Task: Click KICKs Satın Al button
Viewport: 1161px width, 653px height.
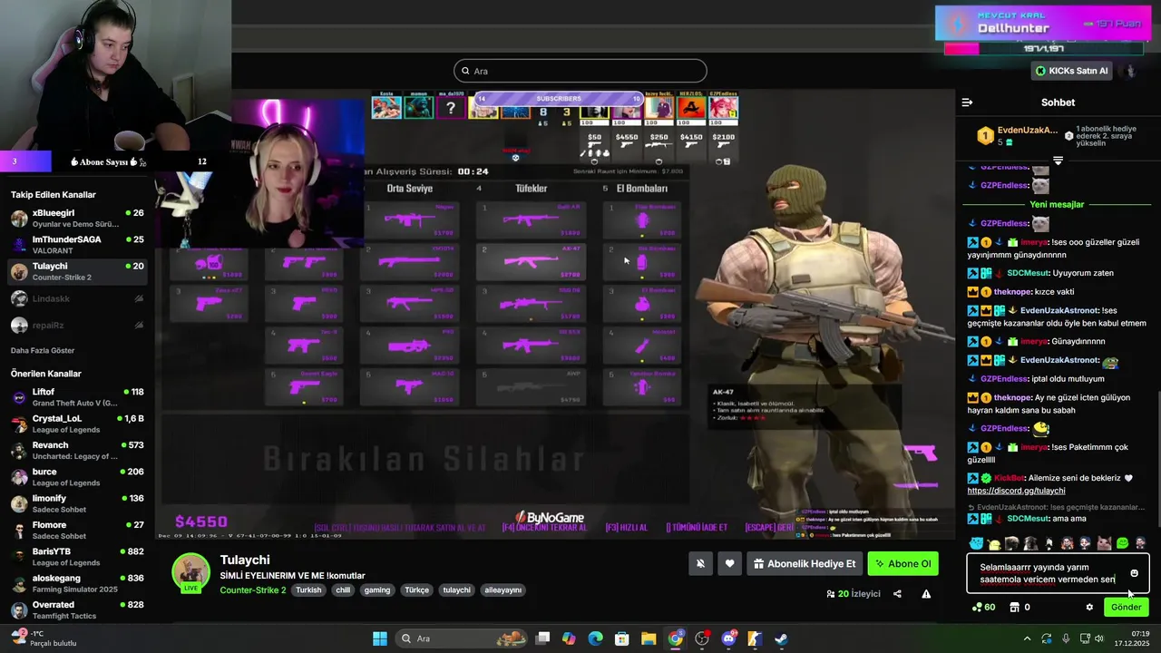Action: [1071, 71]
